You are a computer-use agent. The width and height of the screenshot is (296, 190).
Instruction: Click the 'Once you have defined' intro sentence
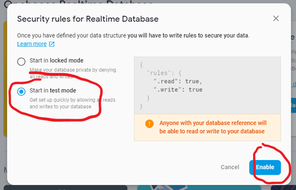(133, 35)
